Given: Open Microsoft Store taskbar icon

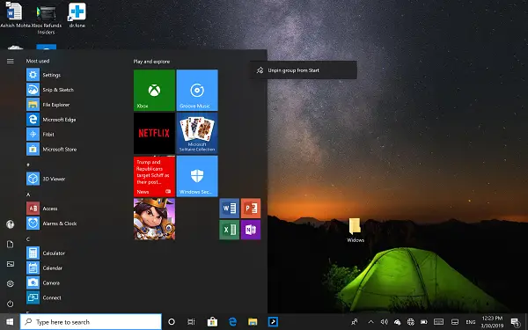Looking at the screenshot, I should (212, 322).
